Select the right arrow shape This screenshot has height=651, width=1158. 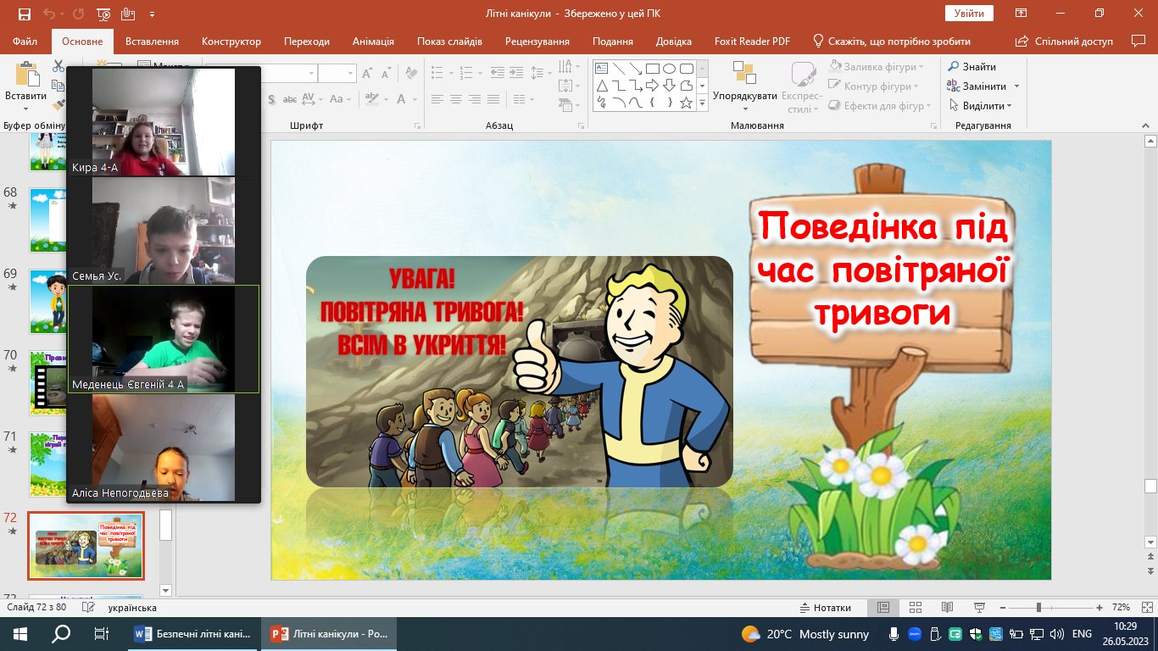[652, 86]
